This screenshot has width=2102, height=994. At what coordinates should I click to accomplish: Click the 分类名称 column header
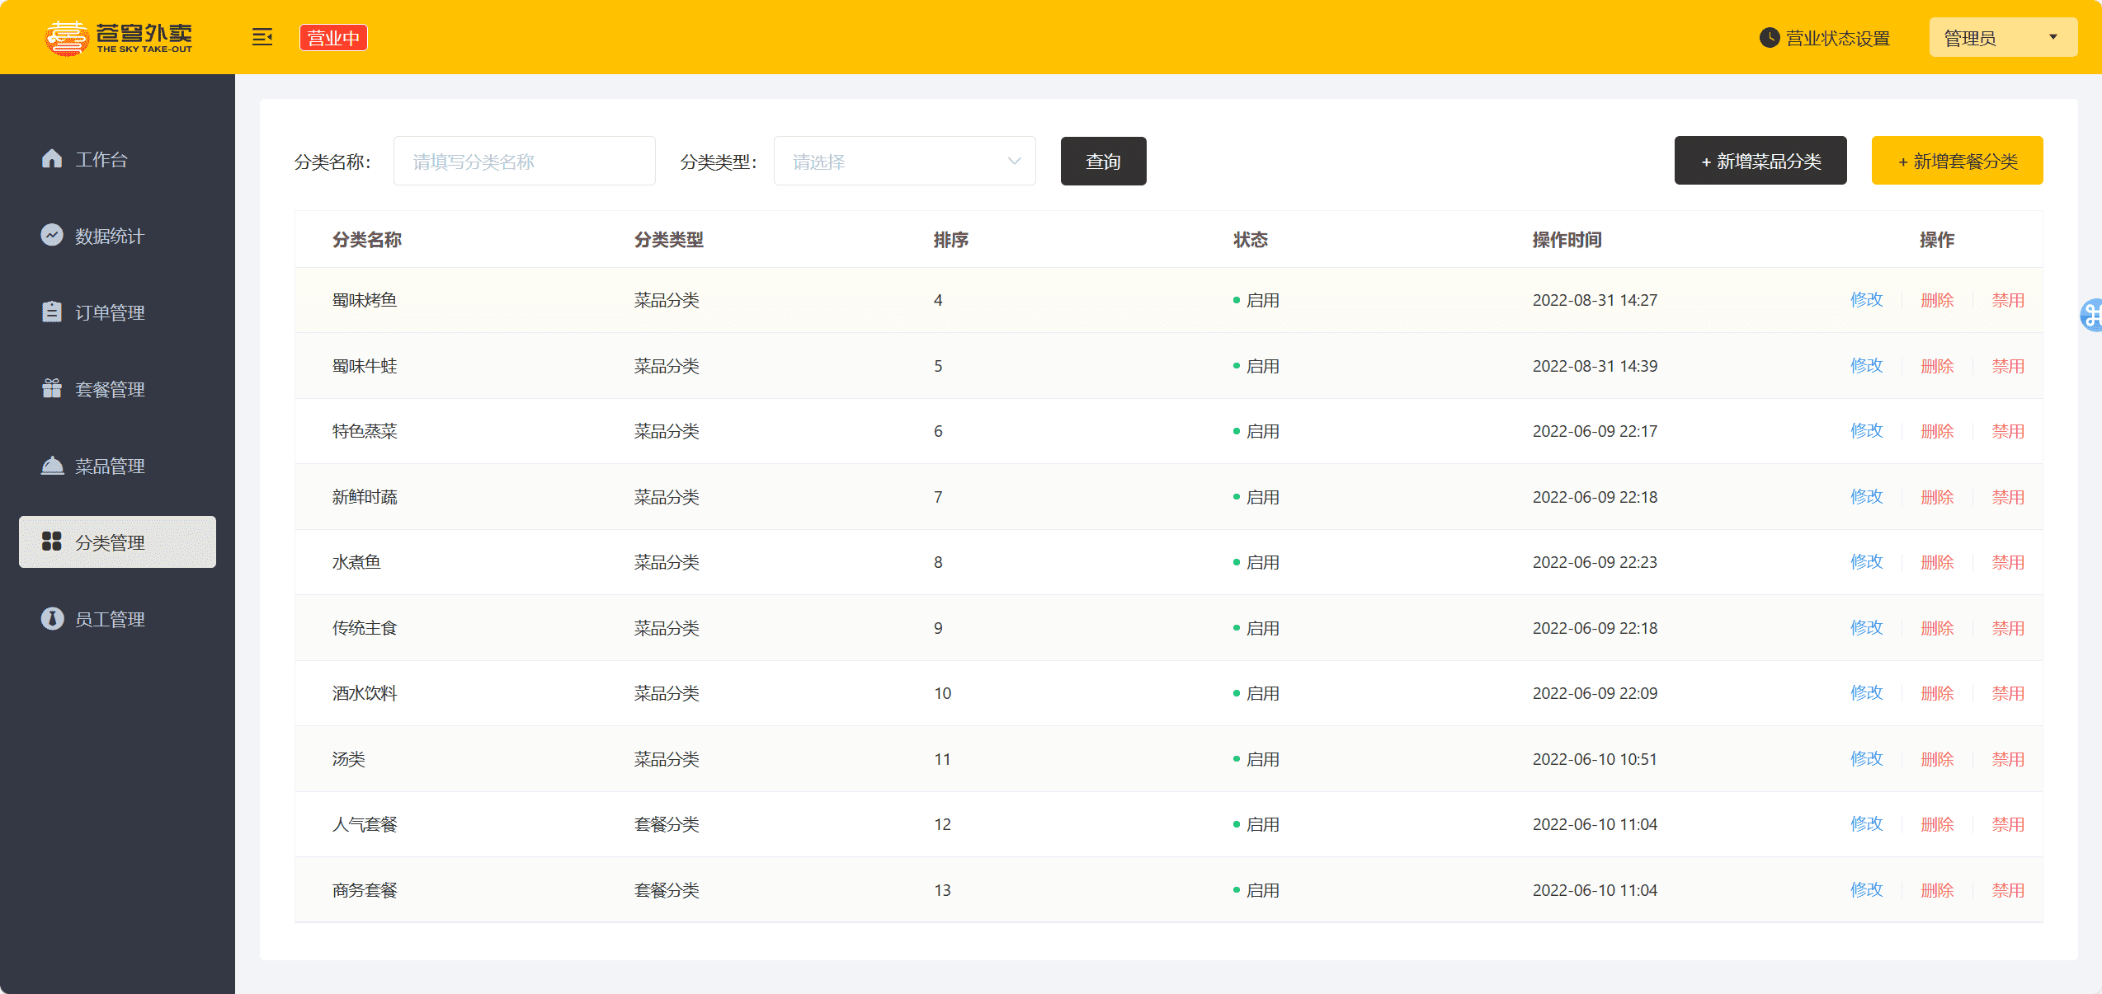click(x=366, y=240)
